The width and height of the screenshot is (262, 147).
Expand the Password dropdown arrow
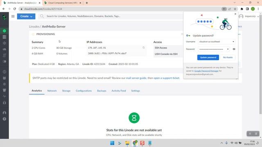point(228,49)
